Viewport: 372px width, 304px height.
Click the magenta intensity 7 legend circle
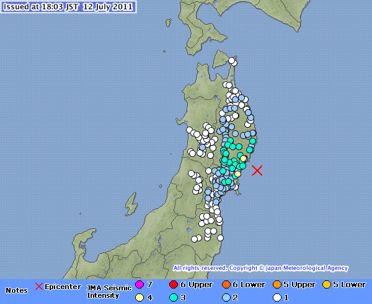139,285
